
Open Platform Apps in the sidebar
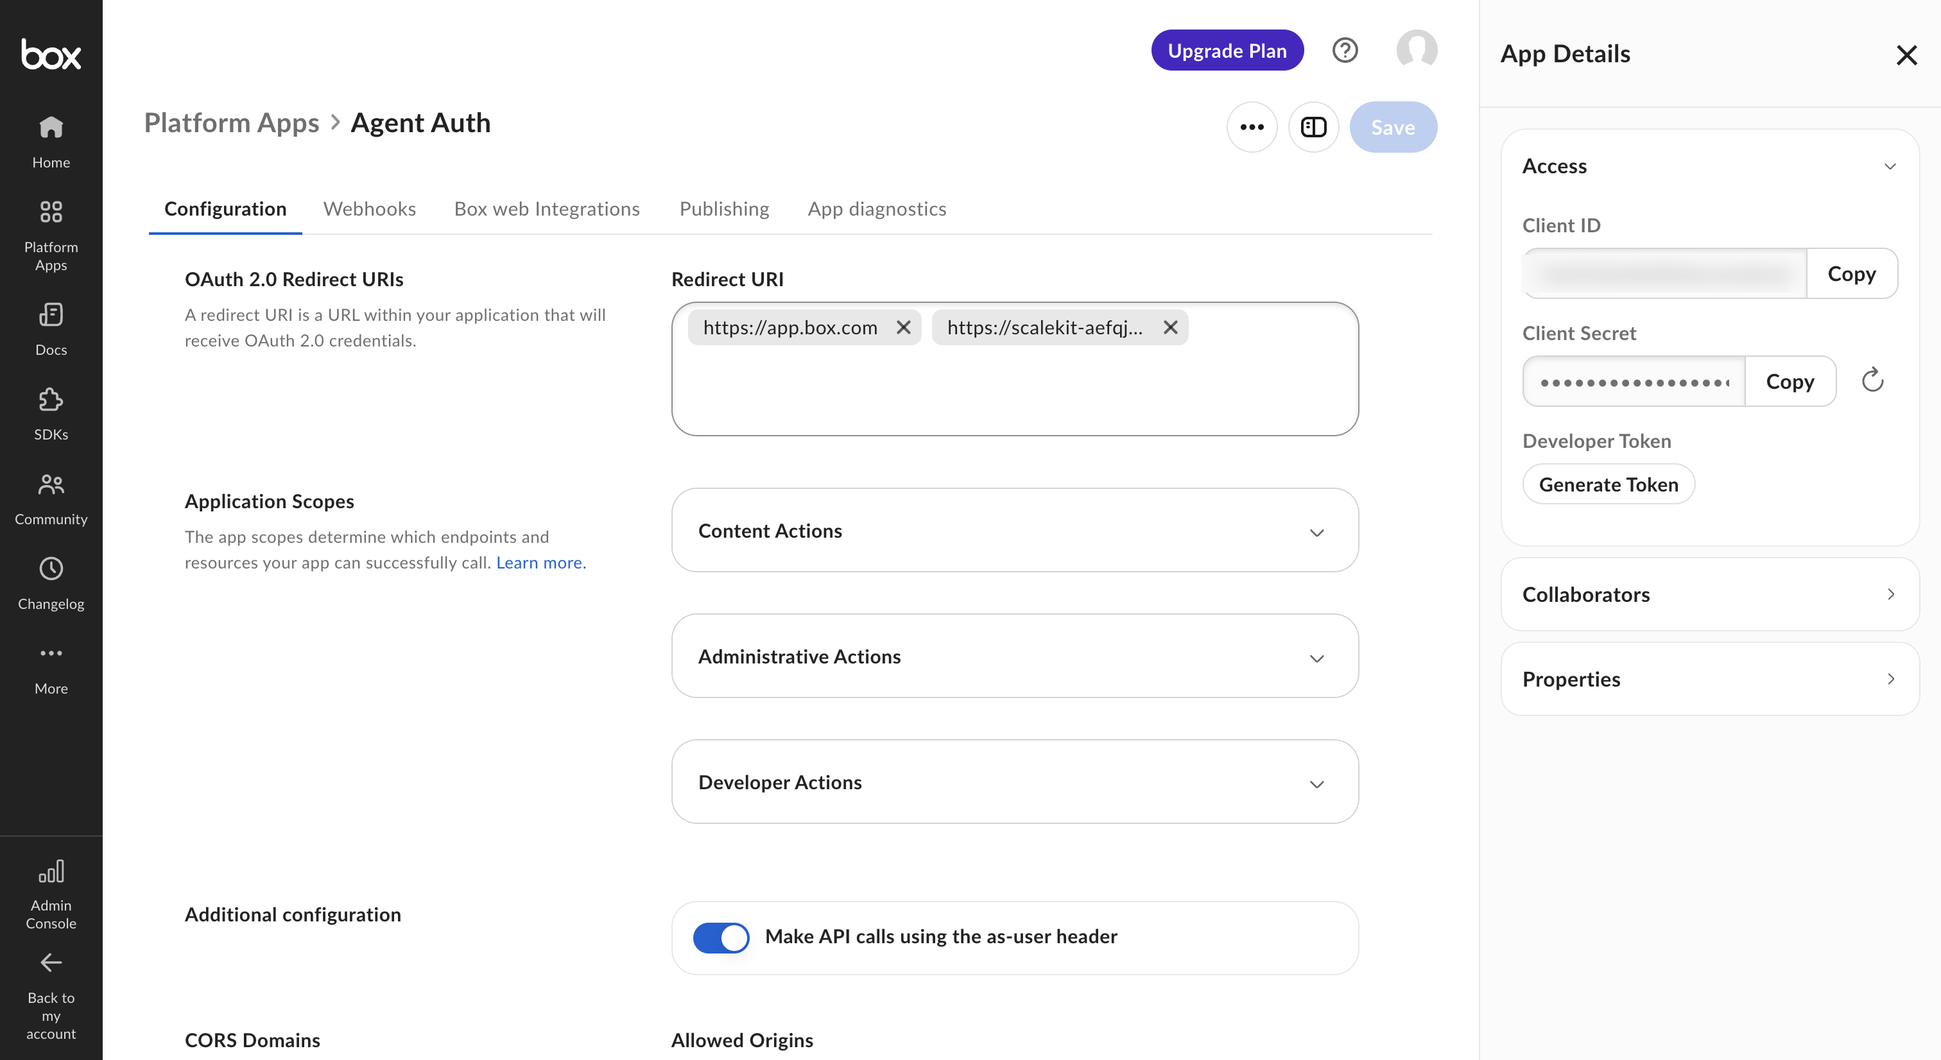pos(51,236)
